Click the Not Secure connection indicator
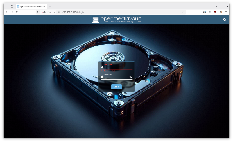Screen dimensions: 233x142 48,12
